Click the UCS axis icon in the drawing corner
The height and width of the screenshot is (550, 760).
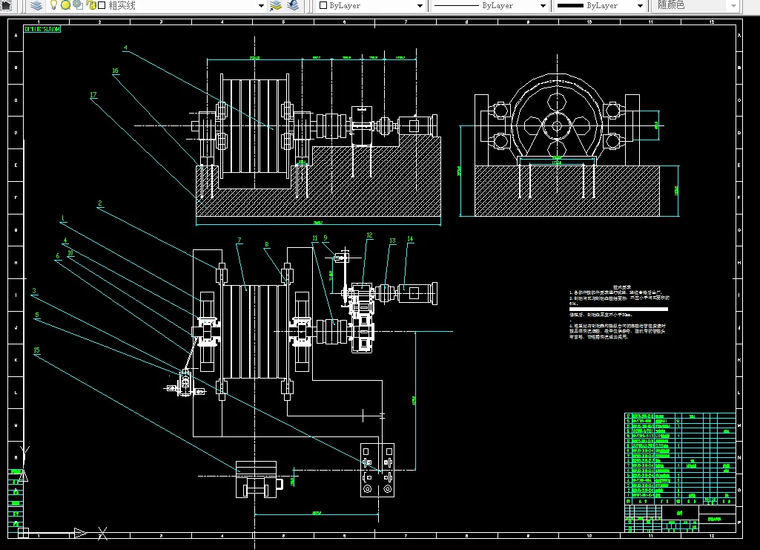tap(22, 532)
